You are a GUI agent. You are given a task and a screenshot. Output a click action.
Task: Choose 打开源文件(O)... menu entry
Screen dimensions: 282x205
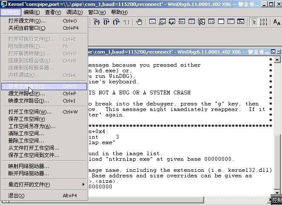tap(44, 21)
